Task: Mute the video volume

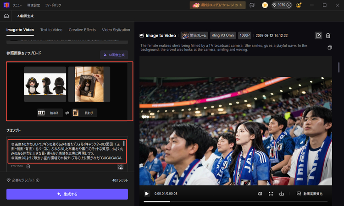Action: (x=260, y=194)
